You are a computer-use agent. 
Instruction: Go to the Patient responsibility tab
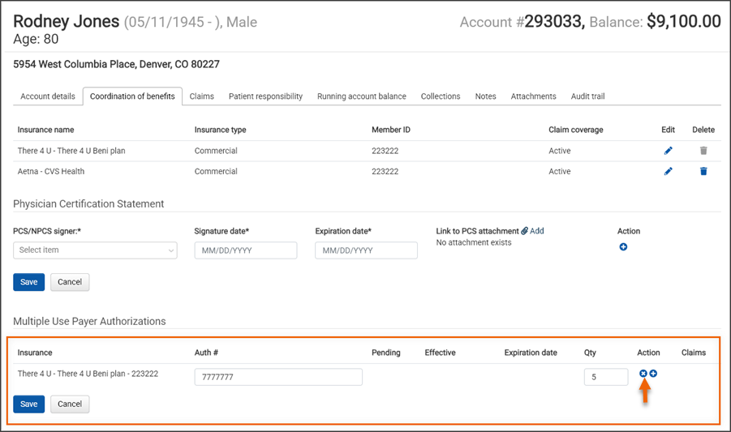click(x=265, y=96)
